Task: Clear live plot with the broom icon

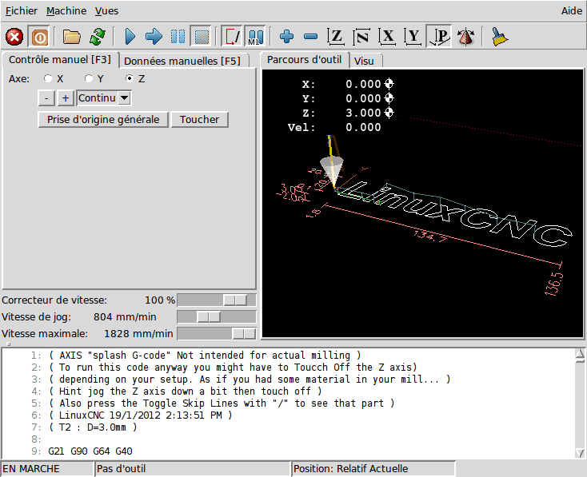Action: click(499, 37)
